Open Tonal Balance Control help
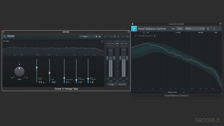 click(211, 29)
